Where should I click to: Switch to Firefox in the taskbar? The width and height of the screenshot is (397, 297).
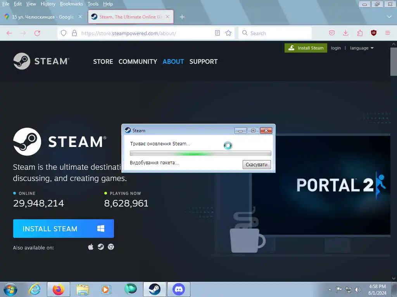coord(59,289)
